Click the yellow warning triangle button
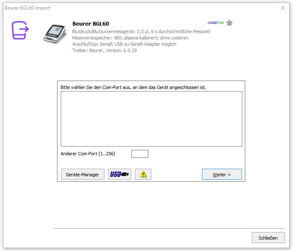The width and height of the screenshot is (293, 251). pos(143,174)
